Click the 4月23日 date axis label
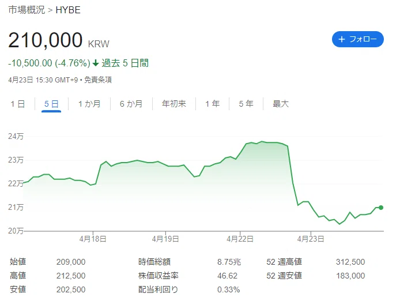This screenshot has height=301, width=400. tap(311, 239)
